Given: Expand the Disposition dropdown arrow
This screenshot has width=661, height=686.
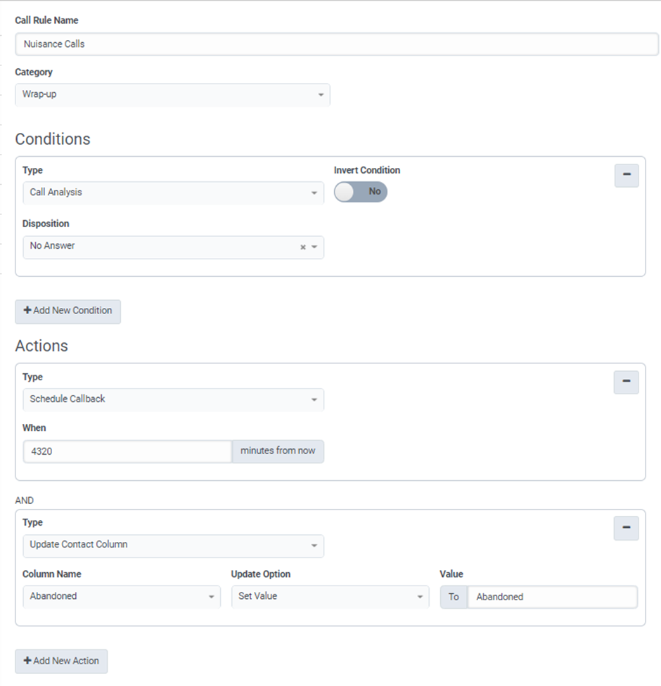Looking at the screenshot, I should [x=314, y=247].
